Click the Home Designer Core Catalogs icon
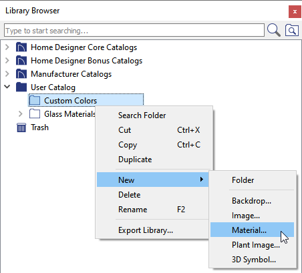 tap(21, 47)
